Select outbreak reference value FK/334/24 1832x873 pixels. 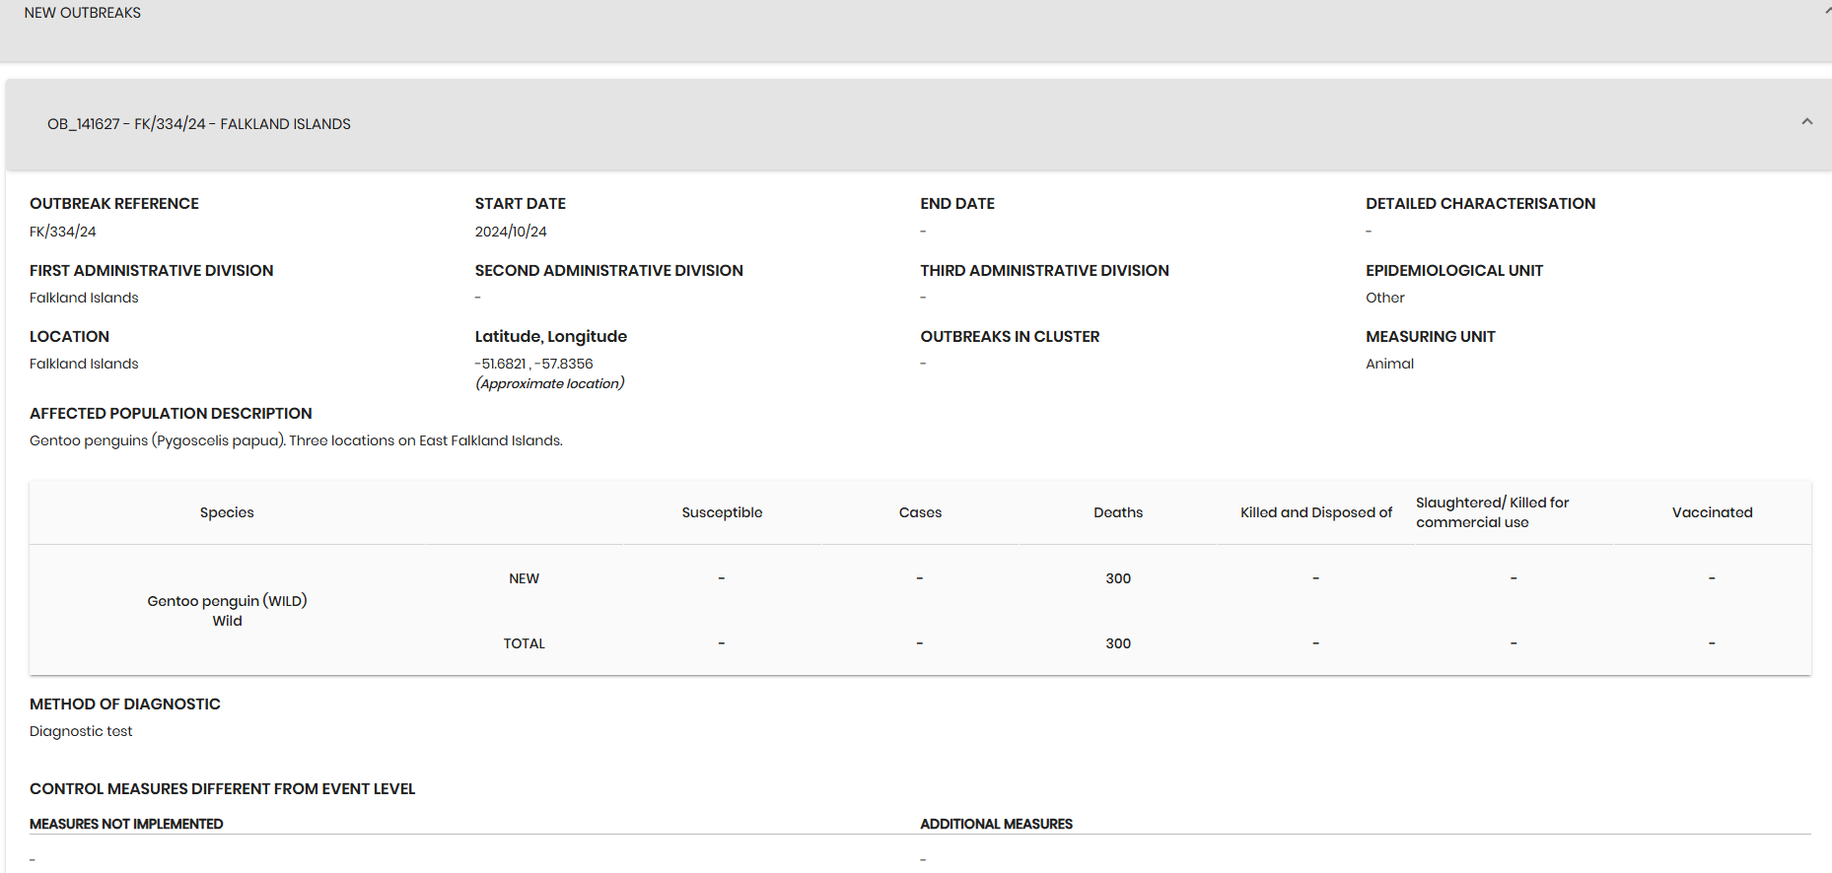coord(63,232)
